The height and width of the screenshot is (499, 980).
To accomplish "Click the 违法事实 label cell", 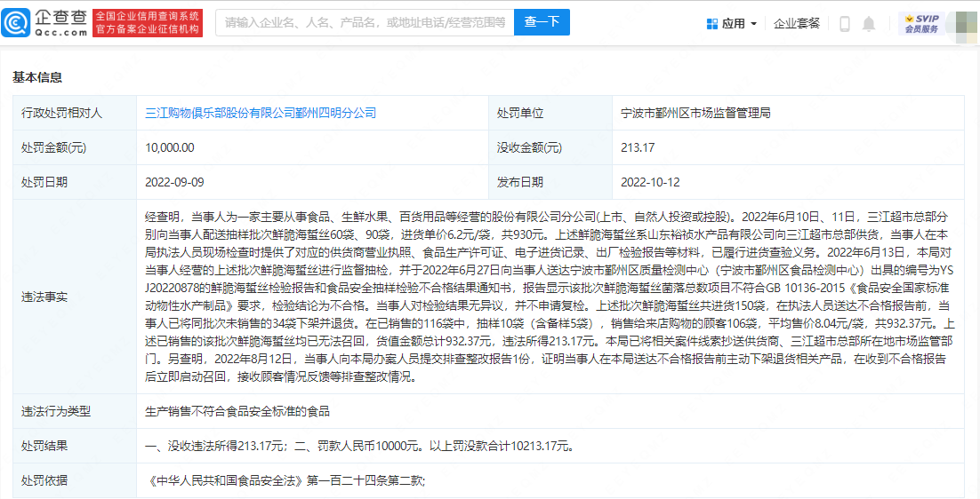I will click(x=75, y=297).
